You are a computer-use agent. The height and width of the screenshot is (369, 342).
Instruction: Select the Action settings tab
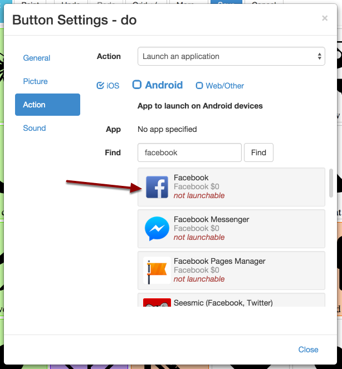(47, 105)
